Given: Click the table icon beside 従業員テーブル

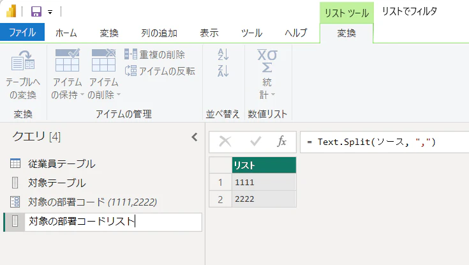Looking at the screenshot, I should point(15,163).
